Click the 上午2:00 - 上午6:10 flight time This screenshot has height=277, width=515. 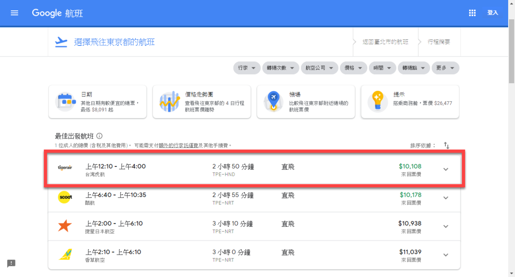pyautogui.click(x=114, y=224)
